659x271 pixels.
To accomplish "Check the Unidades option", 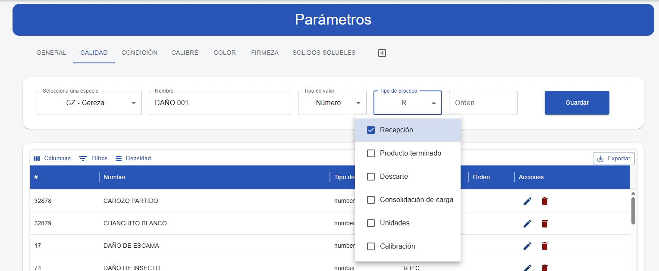I will [408, 223].
